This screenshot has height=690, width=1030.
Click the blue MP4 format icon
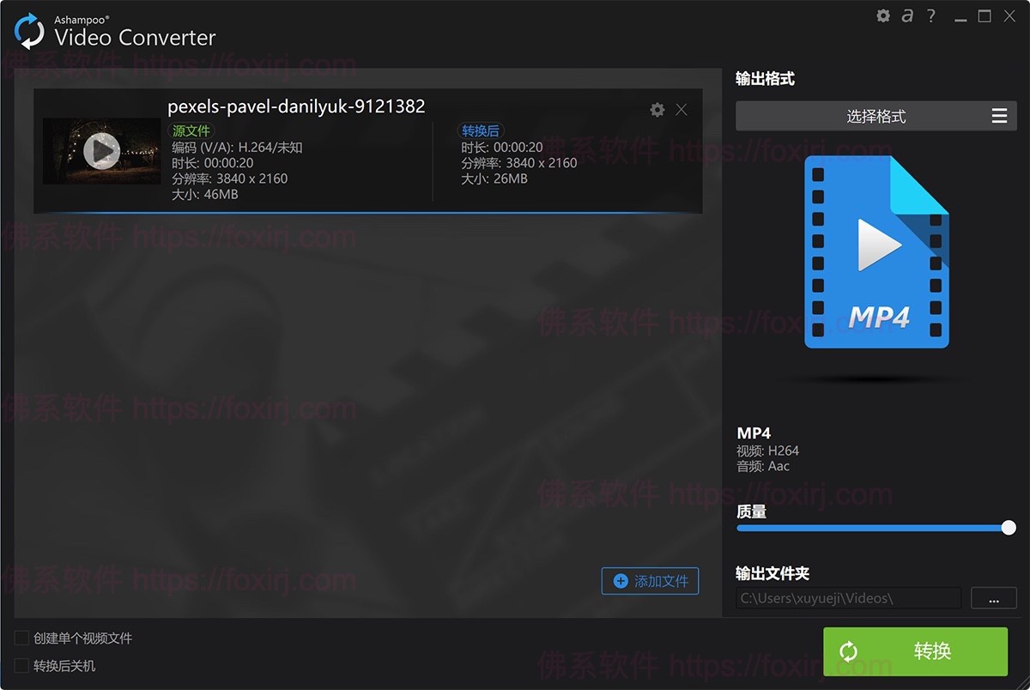876,251
